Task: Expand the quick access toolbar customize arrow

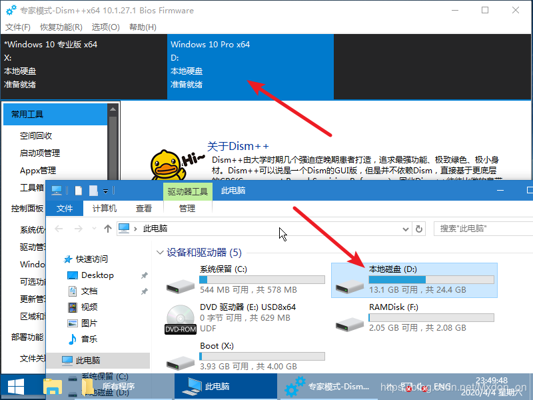Action: click(107, 190)
